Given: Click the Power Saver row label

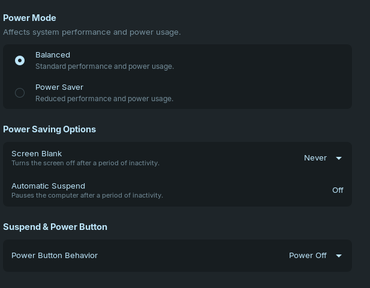Looking at the screenshot, I should (59, 87).
